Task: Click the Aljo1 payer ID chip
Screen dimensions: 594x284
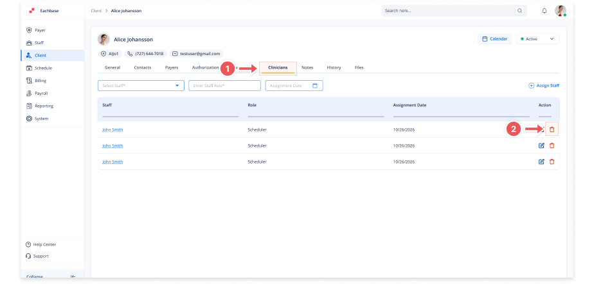Action: tap(110, 54)
